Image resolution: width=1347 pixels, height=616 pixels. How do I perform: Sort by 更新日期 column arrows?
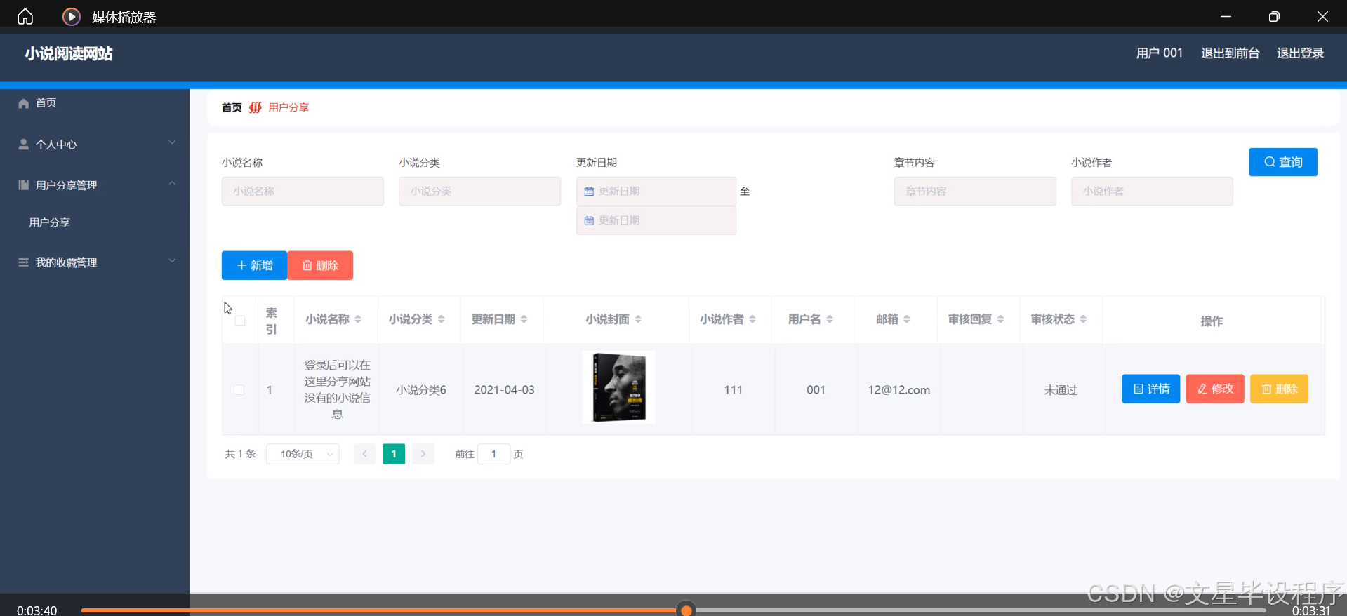pyautogui.click(x=524, y=319)
